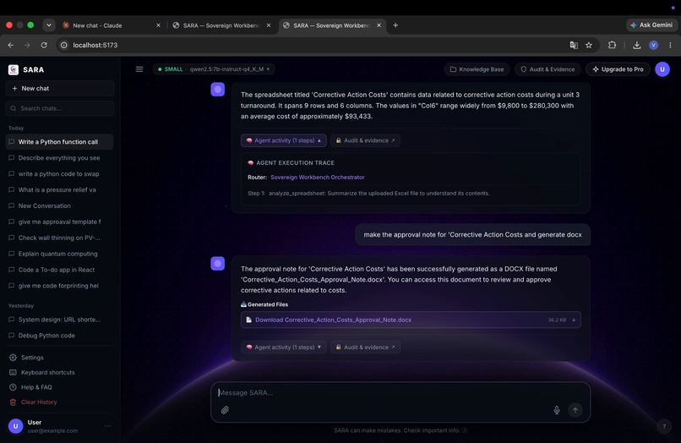Click info icon next to mistakes disclaimer
This screenshot has width=681, height=443.
[x=465, y=430]
